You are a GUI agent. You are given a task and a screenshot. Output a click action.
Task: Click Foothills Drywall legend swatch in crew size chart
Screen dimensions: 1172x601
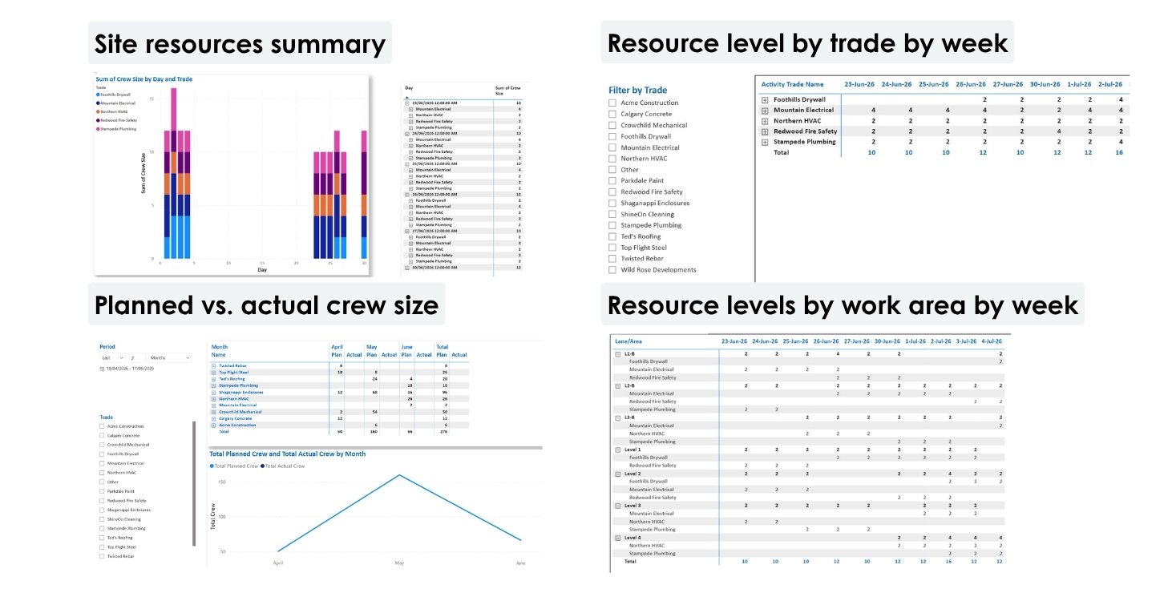coord(98,95)
